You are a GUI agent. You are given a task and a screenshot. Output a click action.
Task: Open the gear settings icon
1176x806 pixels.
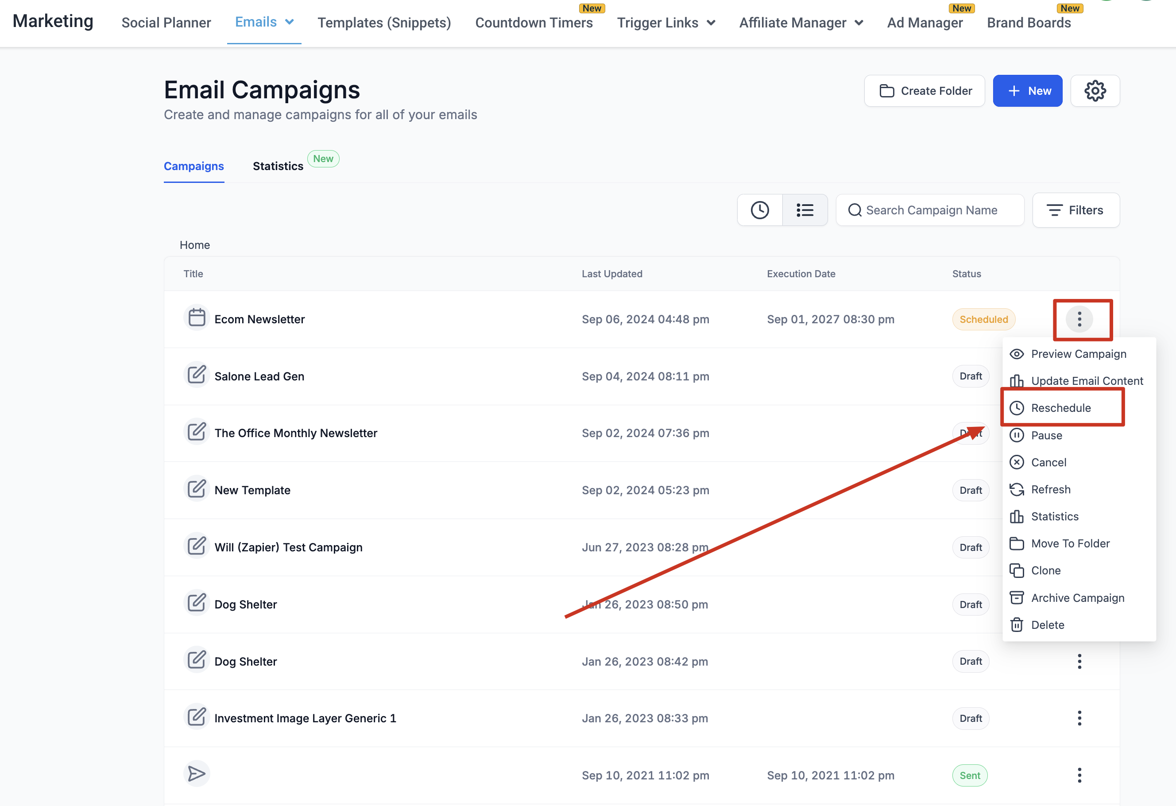1095,91
